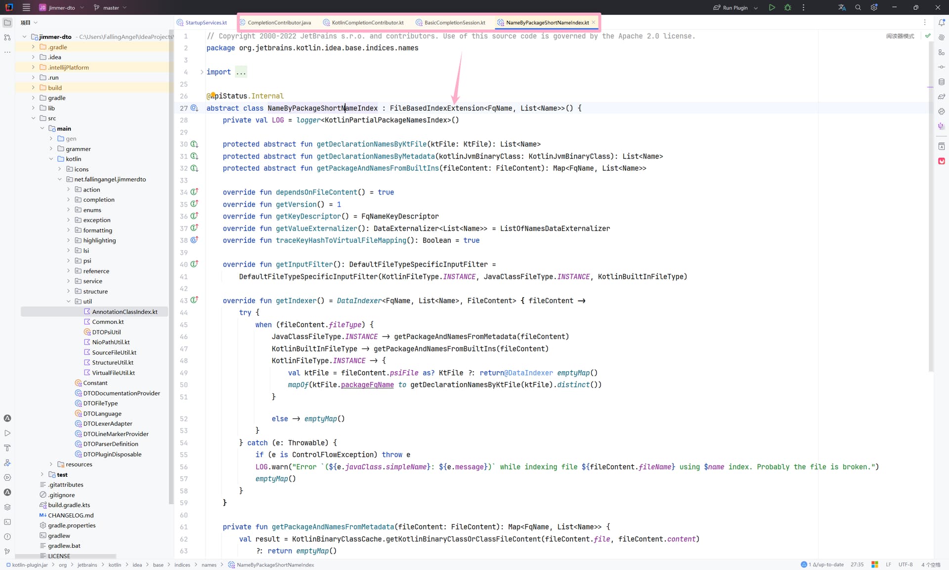Select Common.kt in the project tree
This screenshot has width=949, height=570.
(x=107, y=322)
